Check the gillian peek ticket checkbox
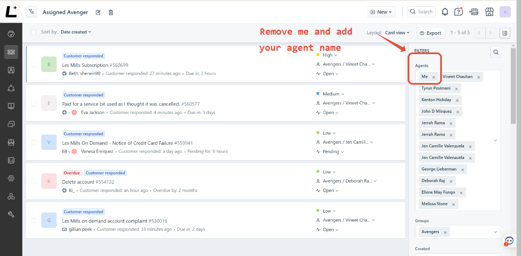Screen dimensions: 522x256 [x=34, y=220]
